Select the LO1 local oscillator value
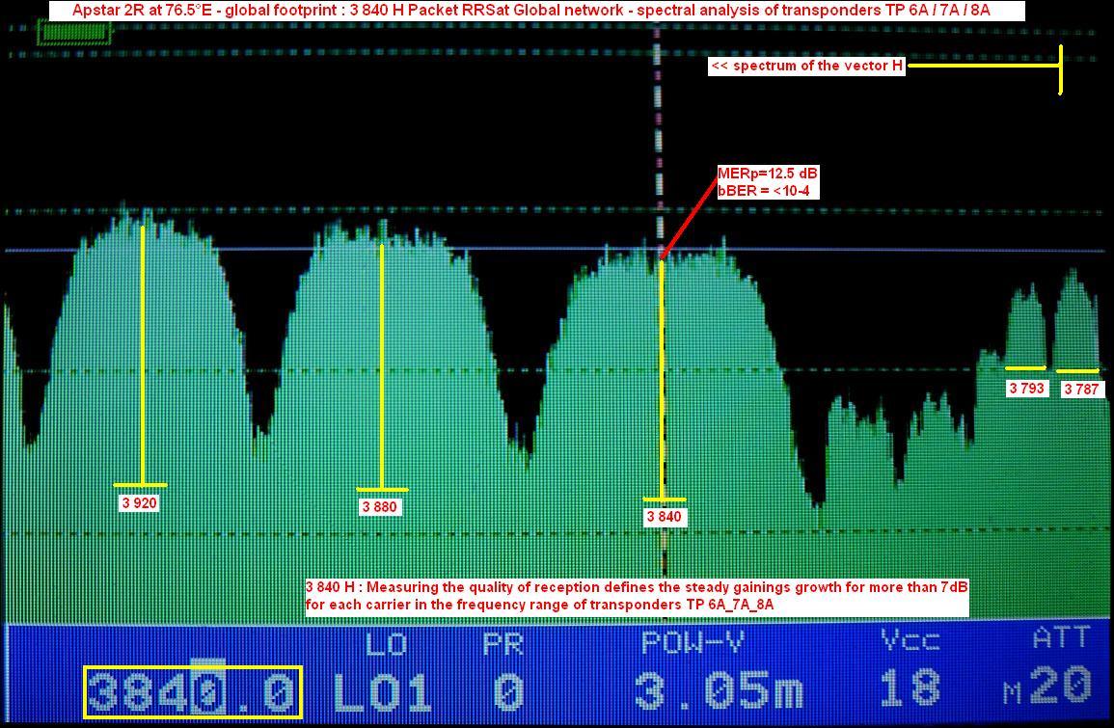Screen dimensions: 1114x728 [x=384, y=691]
